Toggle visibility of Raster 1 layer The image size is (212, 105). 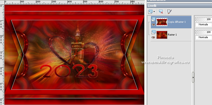[x=153, y=38]
